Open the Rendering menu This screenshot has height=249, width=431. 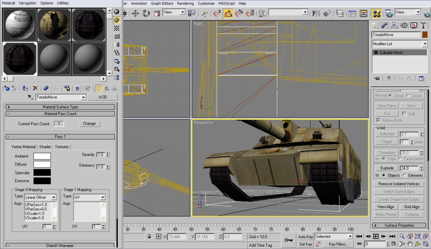pyautogui.click(x=185, y=3)
